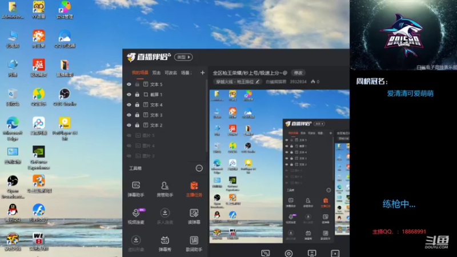The image size is (457, 257).
Task: Click the 场景 tab label
Action: click(186, 73)
